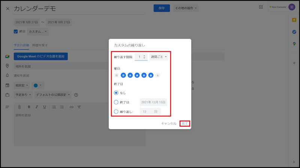
Task: Select the 終了日 end date radio button
Action: coord(116,102)
